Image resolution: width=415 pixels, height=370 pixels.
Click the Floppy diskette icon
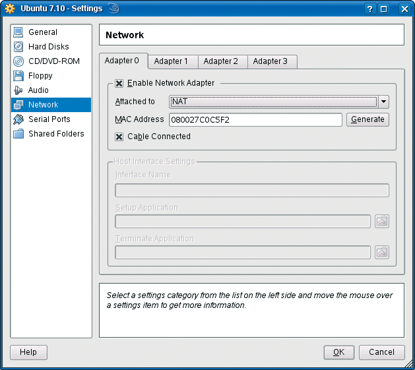point(18,76)
